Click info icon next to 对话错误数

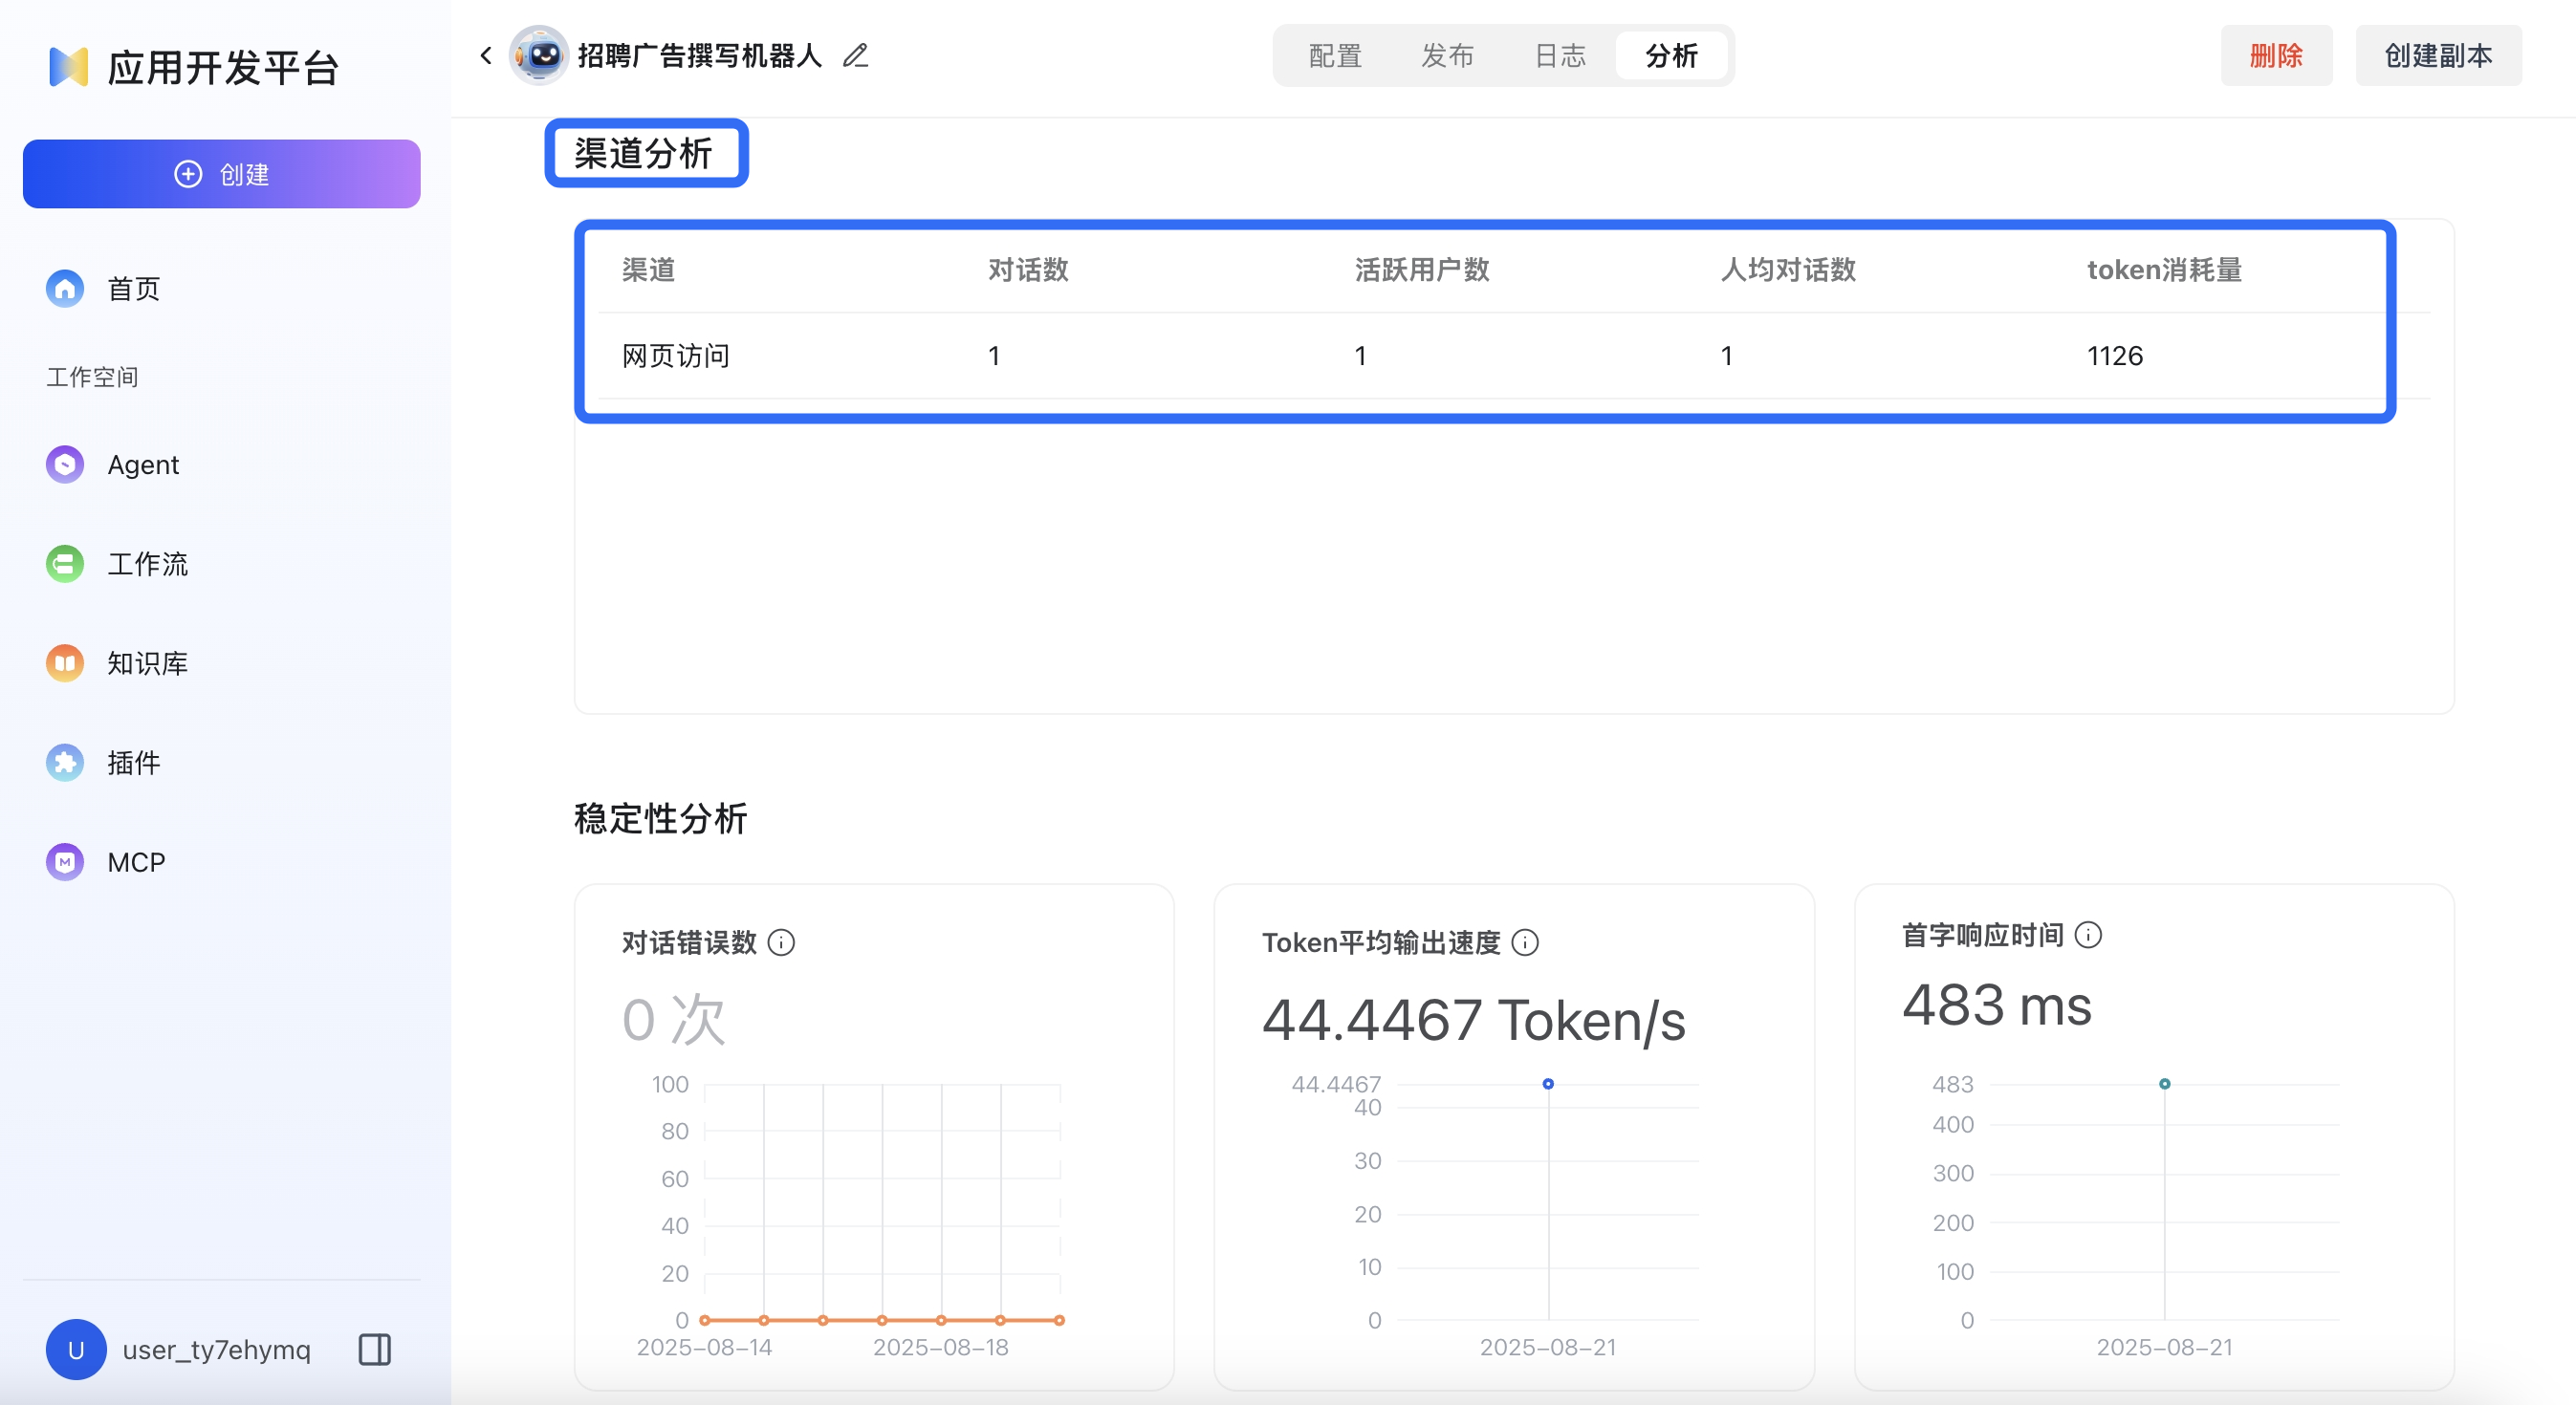[781, 942]
